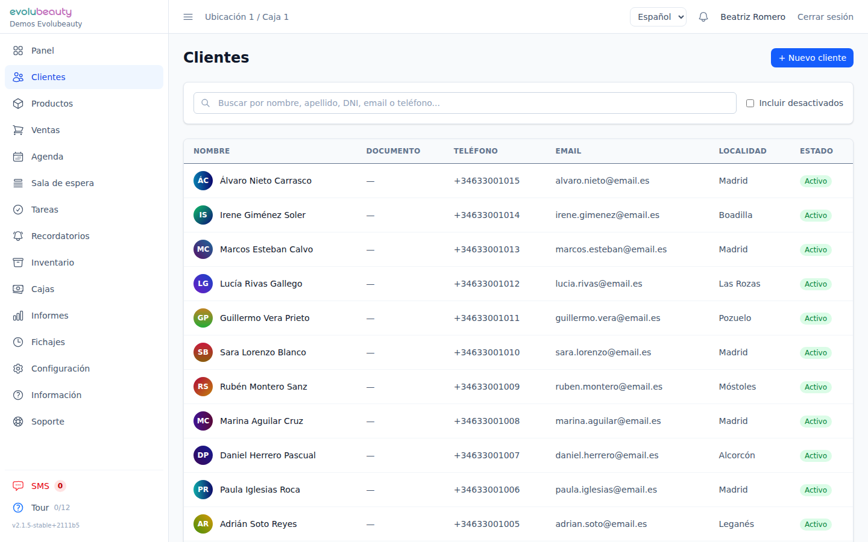Open the Configuración gear icon

(18, 369)
